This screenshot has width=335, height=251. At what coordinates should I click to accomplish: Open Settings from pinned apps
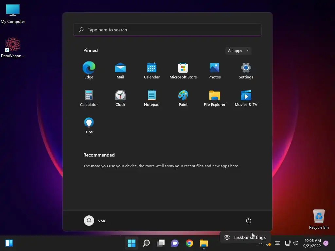(246, 70)
